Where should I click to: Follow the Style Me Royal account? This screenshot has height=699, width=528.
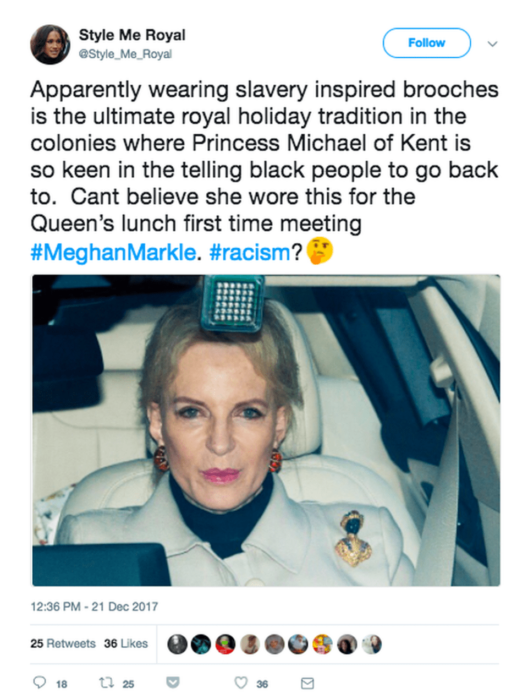(426, 43)
